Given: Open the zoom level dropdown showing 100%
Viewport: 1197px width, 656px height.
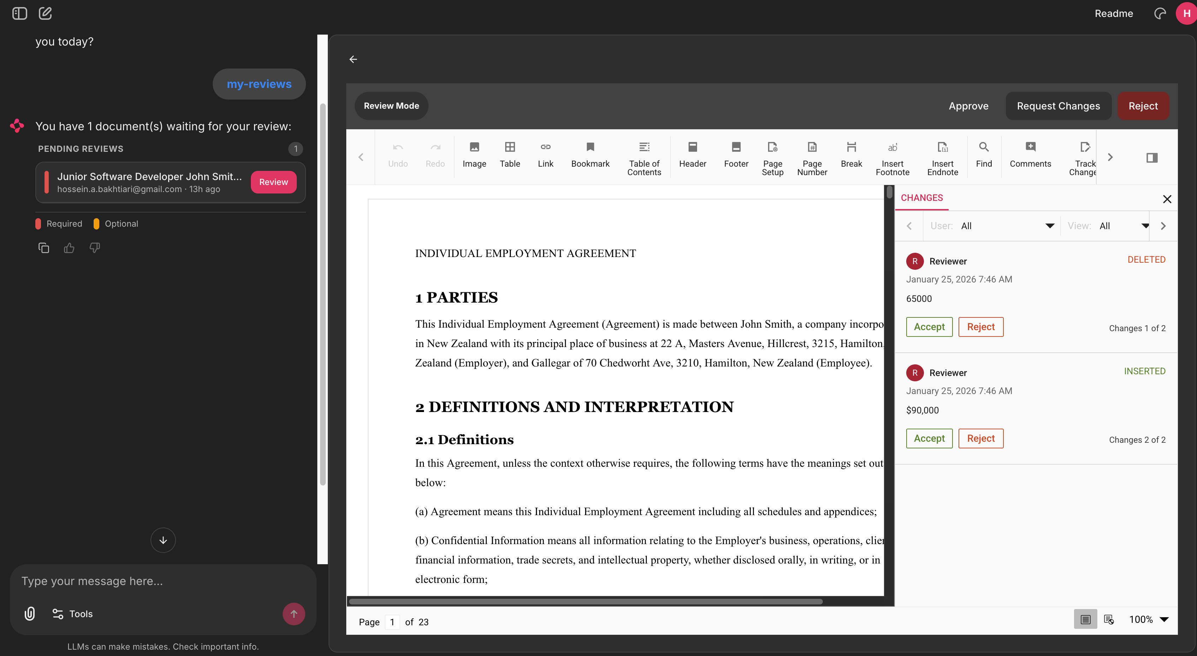Looking at the screenshot, I should tap(1149, 619).
